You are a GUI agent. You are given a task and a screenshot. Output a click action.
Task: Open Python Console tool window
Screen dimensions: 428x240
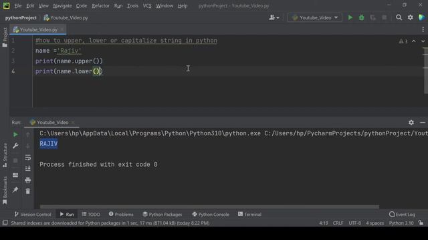[211, 215]
